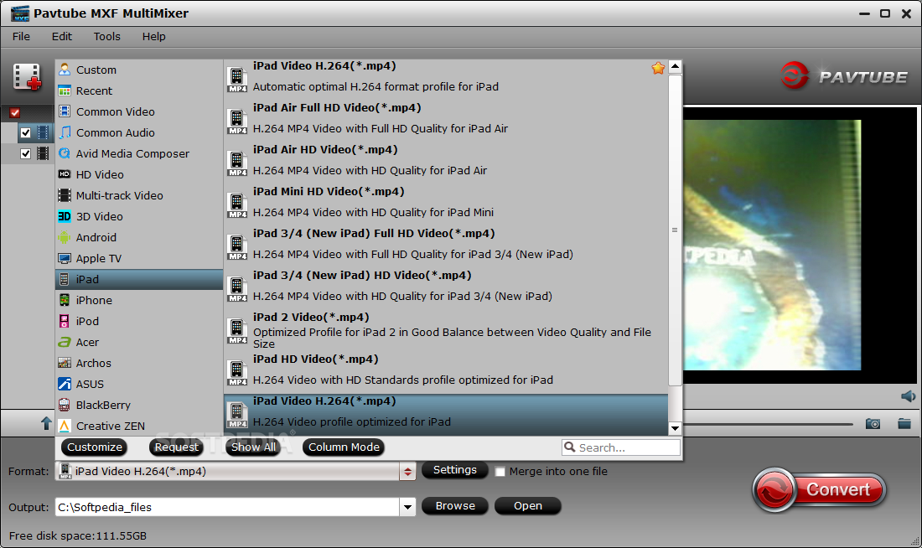The width and height of the screenshot is (922, 548).
Task: Click the search magnifier icon
Action: (569, 447)
